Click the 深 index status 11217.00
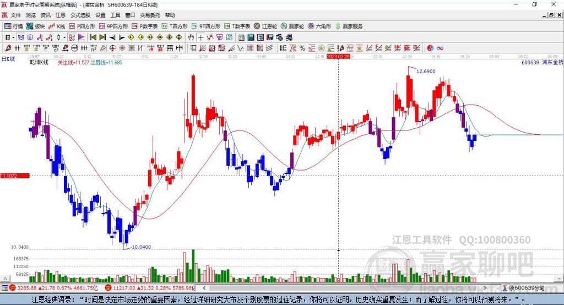 coord(150,288)
